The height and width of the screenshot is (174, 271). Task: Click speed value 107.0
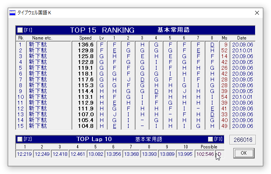(85, 114)
